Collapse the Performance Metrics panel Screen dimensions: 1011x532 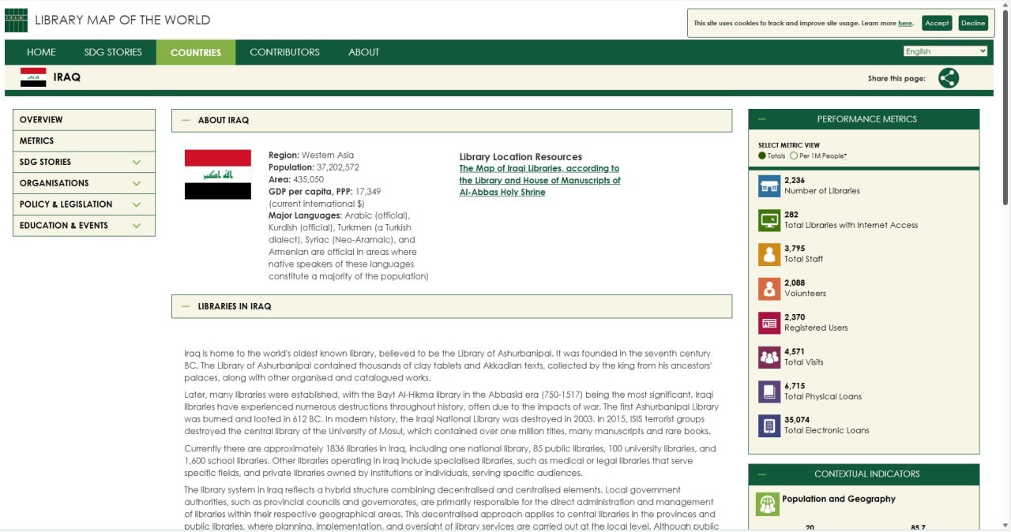tap(762, 119)
